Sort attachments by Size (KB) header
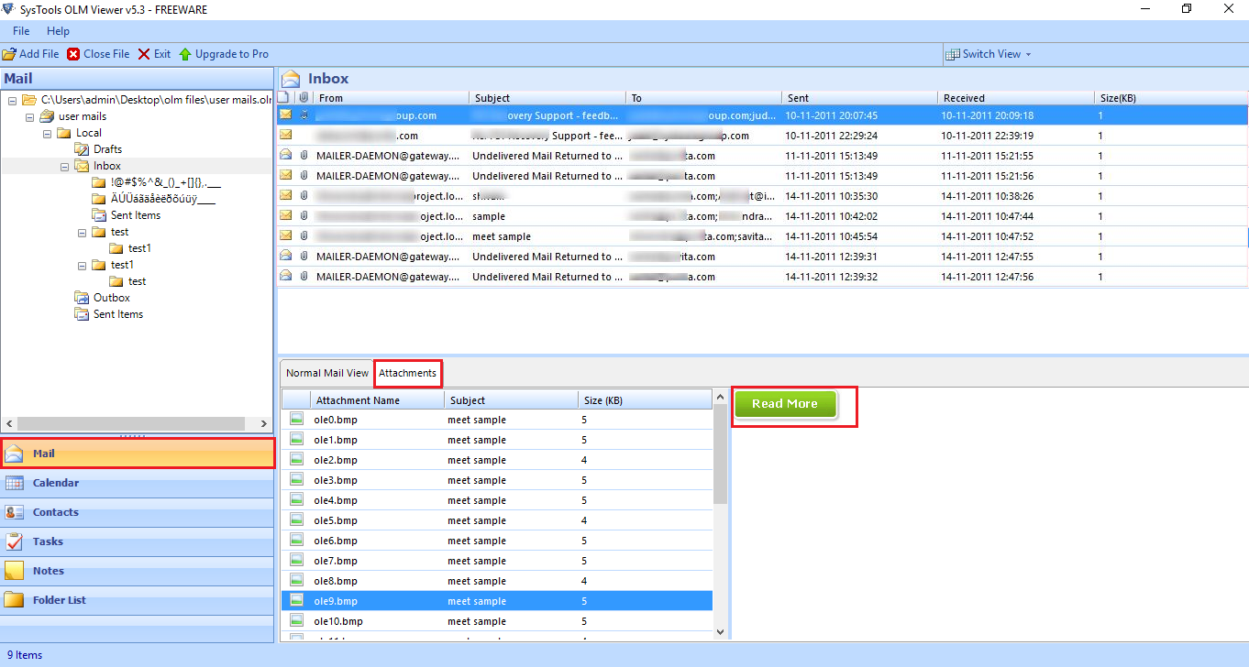 point(646,400)
